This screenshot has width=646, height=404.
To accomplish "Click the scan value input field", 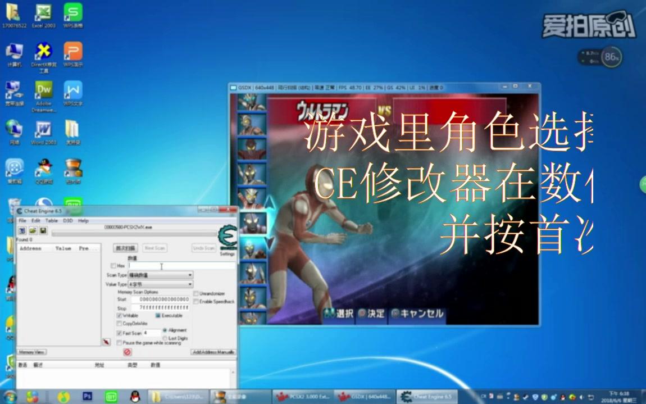I will click(181, 266).
